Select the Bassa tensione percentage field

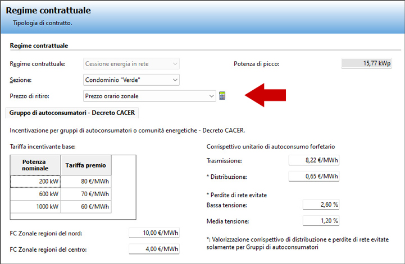coord(321,205)
